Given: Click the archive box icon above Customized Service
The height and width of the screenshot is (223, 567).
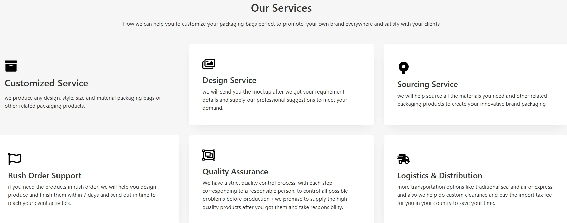Looking at the screenshot, I should pyautogui.click(x=11, y=66).
